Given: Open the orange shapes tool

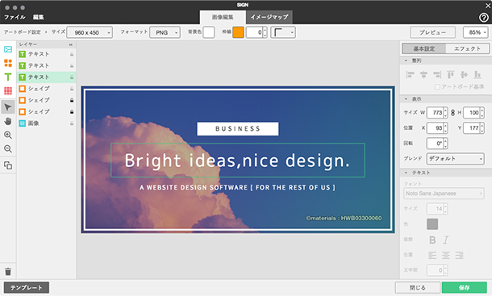Looking at the screenshot, I should pos(8,63).
